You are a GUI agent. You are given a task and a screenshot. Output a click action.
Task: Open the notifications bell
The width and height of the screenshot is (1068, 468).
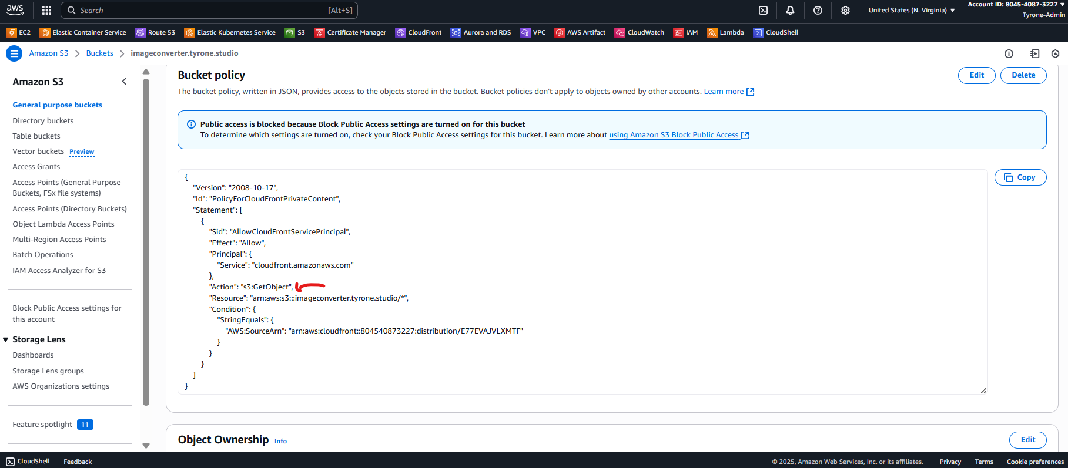tap(790, 10)
